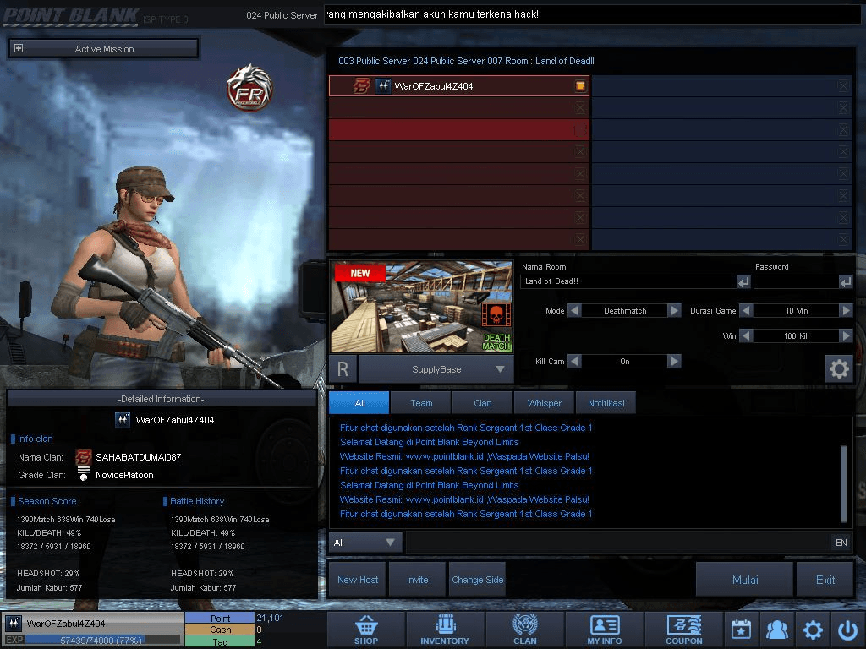
Task: Switch Kill Cam to previous option
Action: coord(574,362)
